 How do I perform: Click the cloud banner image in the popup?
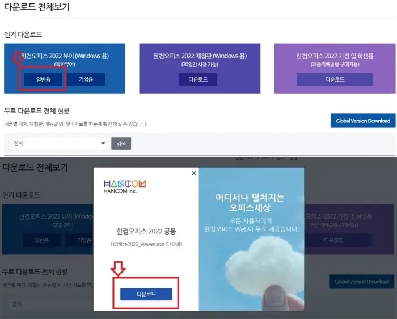point(251,239)
